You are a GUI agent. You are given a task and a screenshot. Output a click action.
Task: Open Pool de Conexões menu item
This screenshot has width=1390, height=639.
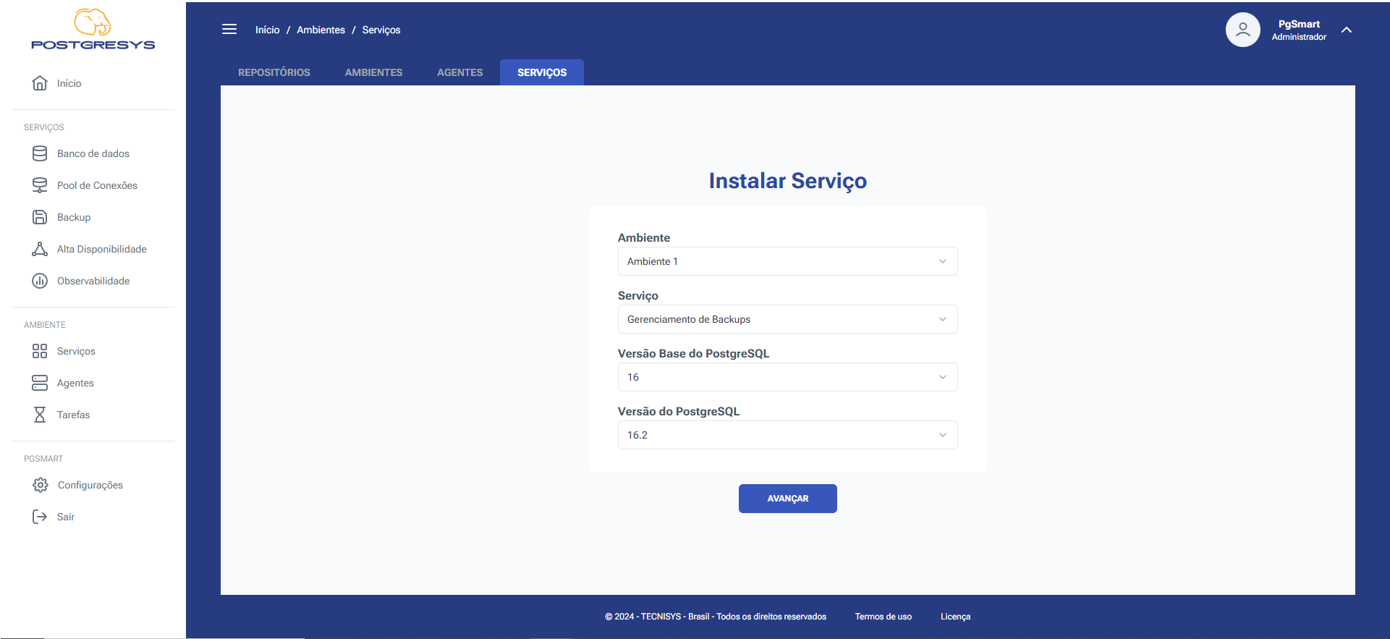pos(97,185)
